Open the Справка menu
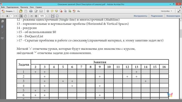182x102 pixels. pos(39,7)
